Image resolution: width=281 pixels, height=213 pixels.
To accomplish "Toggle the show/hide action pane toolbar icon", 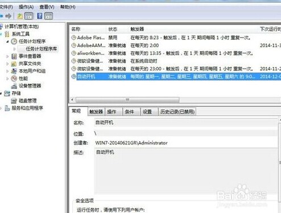I will [x=48, y=16].
